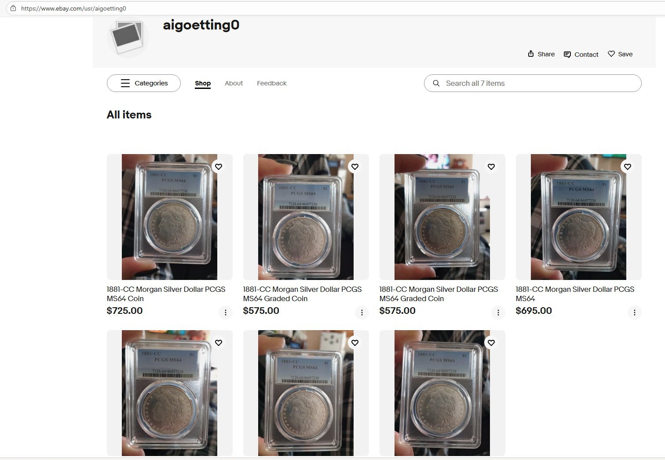This screenshot has width=665, height=460.
Task: Open 1881-CC Morgan Silver Dollar PCGS MS64 Coin title
Action: coord(166,294)
